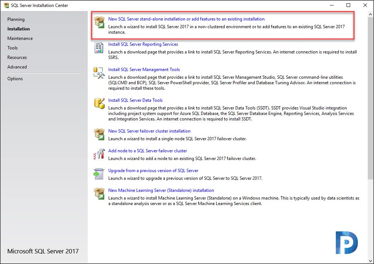The height and width of the screenshot is (264, 374).
Task: Click the Add node tools icon
Action: (x=99, y=154)
